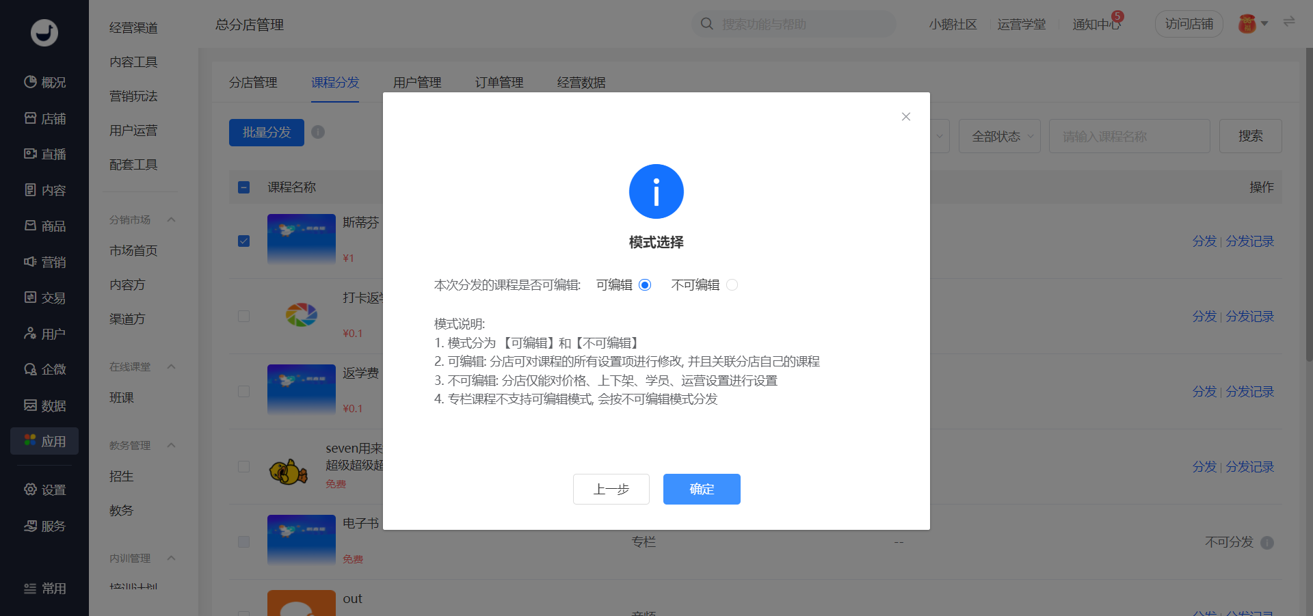This screenshot has height=616, width=1313.
Task: Uncheck the 斯蒂芬 course checkbox
Action: (243, 241)
